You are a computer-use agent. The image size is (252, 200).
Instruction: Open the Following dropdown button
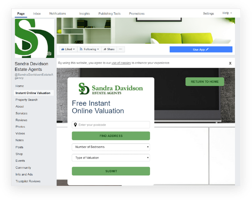click(89, 49)
